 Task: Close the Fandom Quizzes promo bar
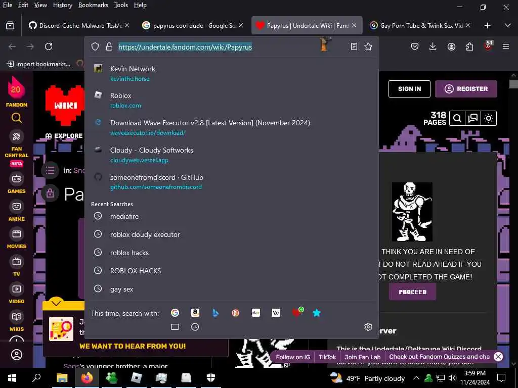498,357
